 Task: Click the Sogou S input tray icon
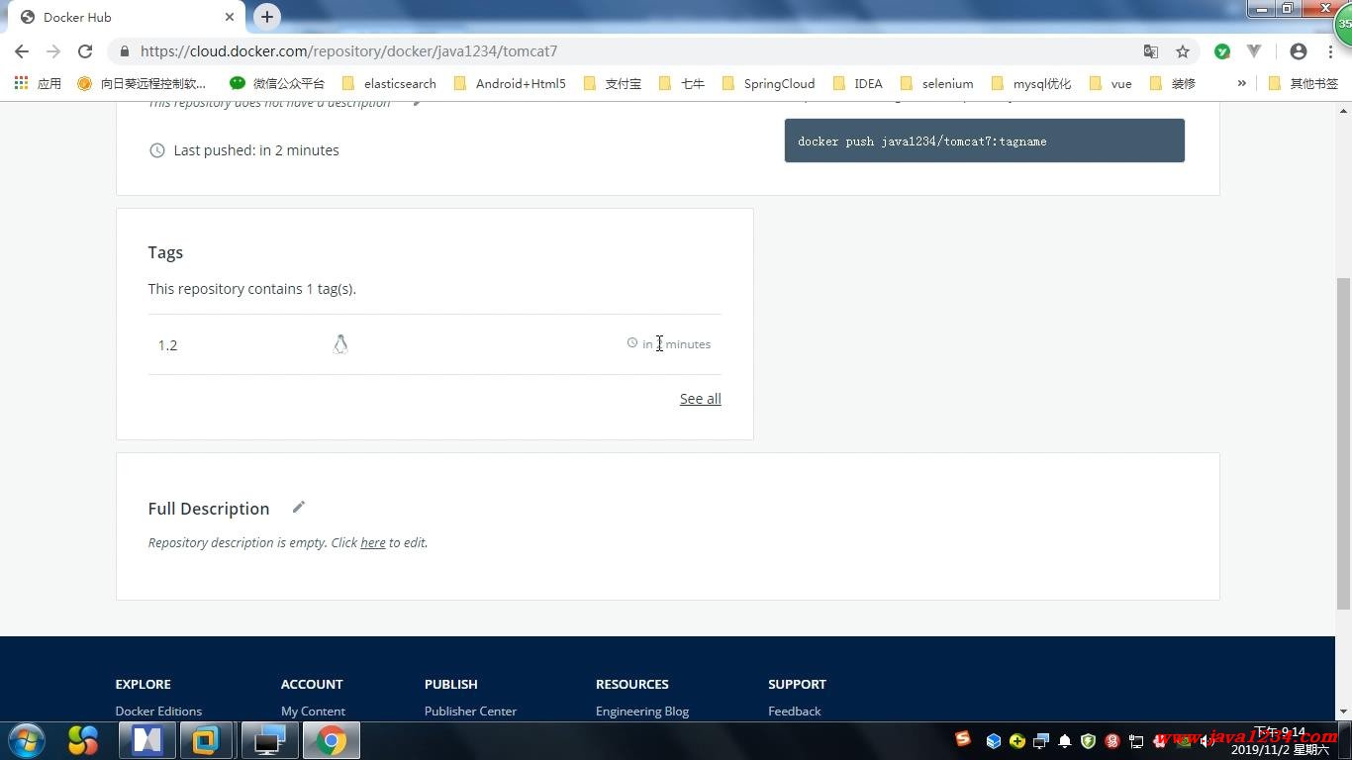[x=963, y=738]
